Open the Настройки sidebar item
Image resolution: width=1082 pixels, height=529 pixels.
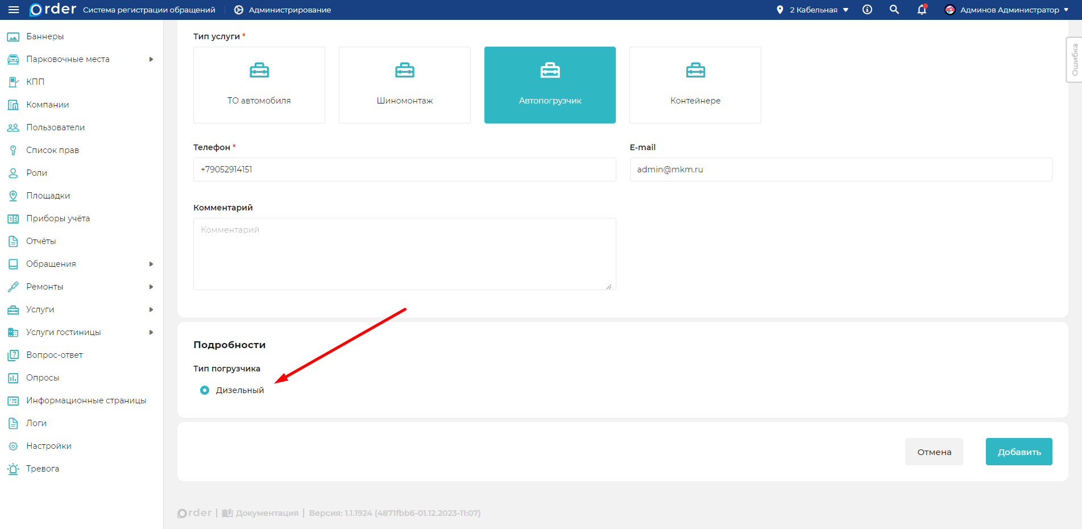tap(48, 446)
